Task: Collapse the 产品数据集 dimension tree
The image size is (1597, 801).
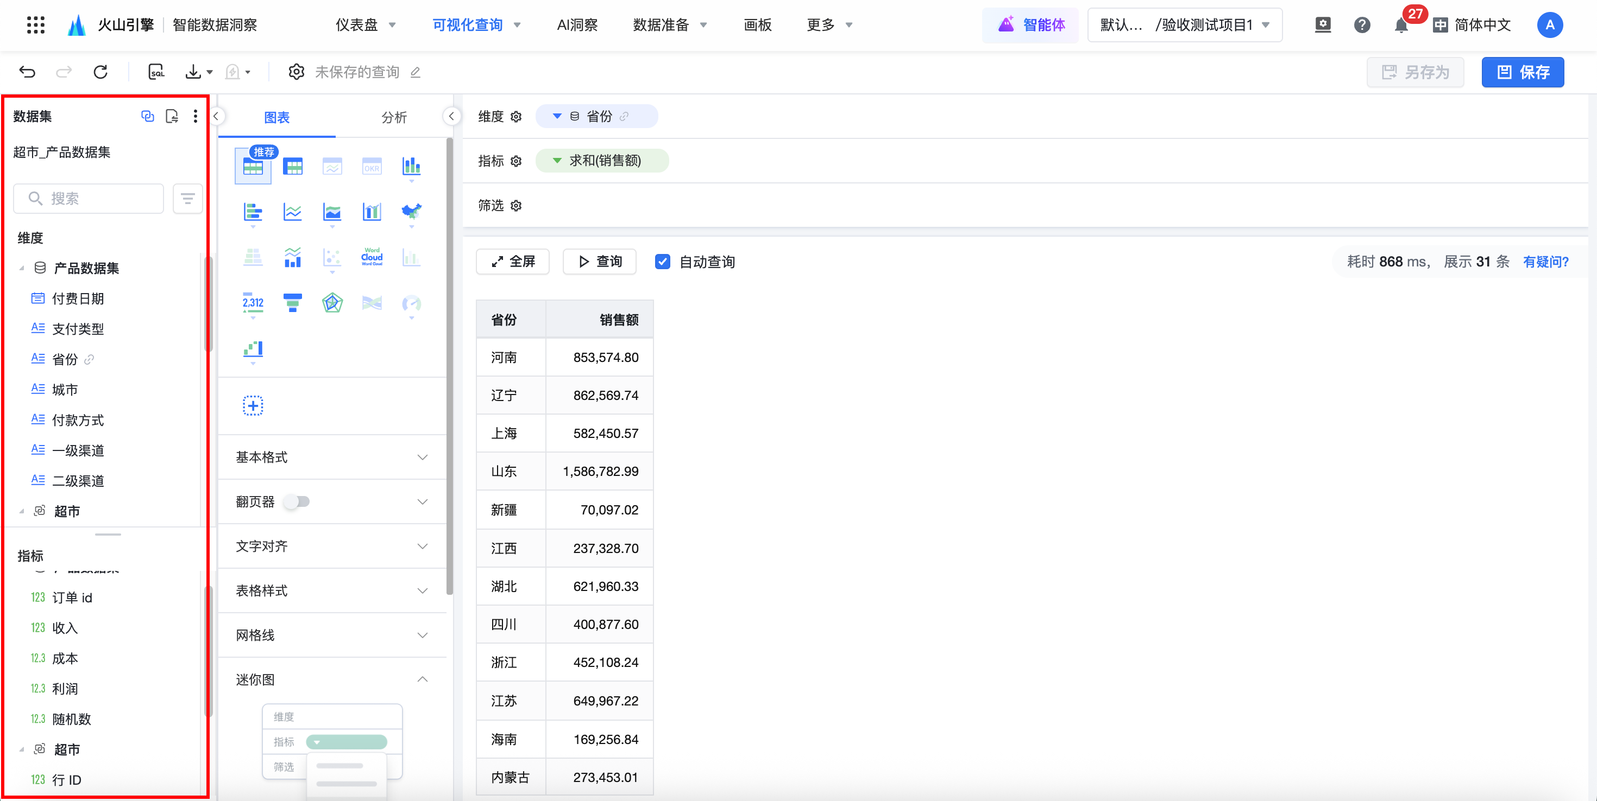Action: click(22, 268)
